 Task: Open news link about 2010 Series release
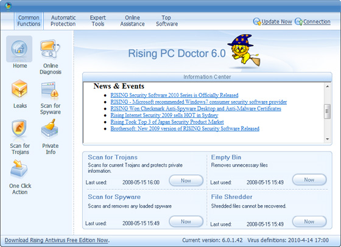(x=174, y=95)
